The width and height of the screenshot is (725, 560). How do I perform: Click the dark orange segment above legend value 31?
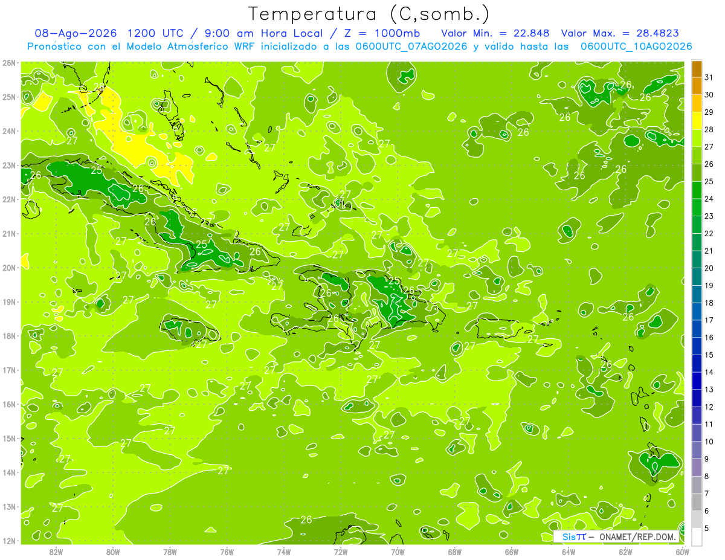tap(697, 69)
